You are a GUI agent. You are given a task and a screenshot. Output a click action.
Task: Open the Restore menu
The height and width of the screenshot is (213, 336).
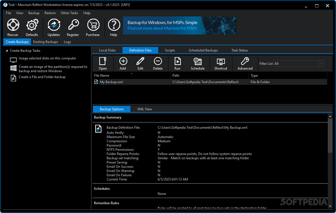pos(50,13)
